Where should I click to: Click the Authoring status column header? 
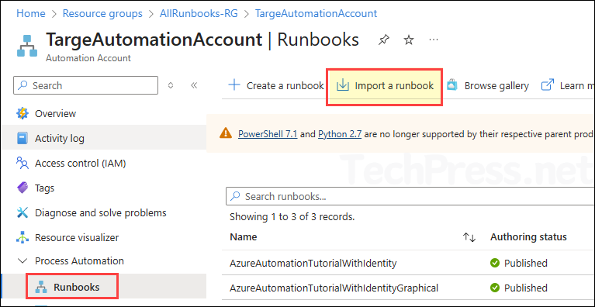pyautogui.click(x=528, y=237)
